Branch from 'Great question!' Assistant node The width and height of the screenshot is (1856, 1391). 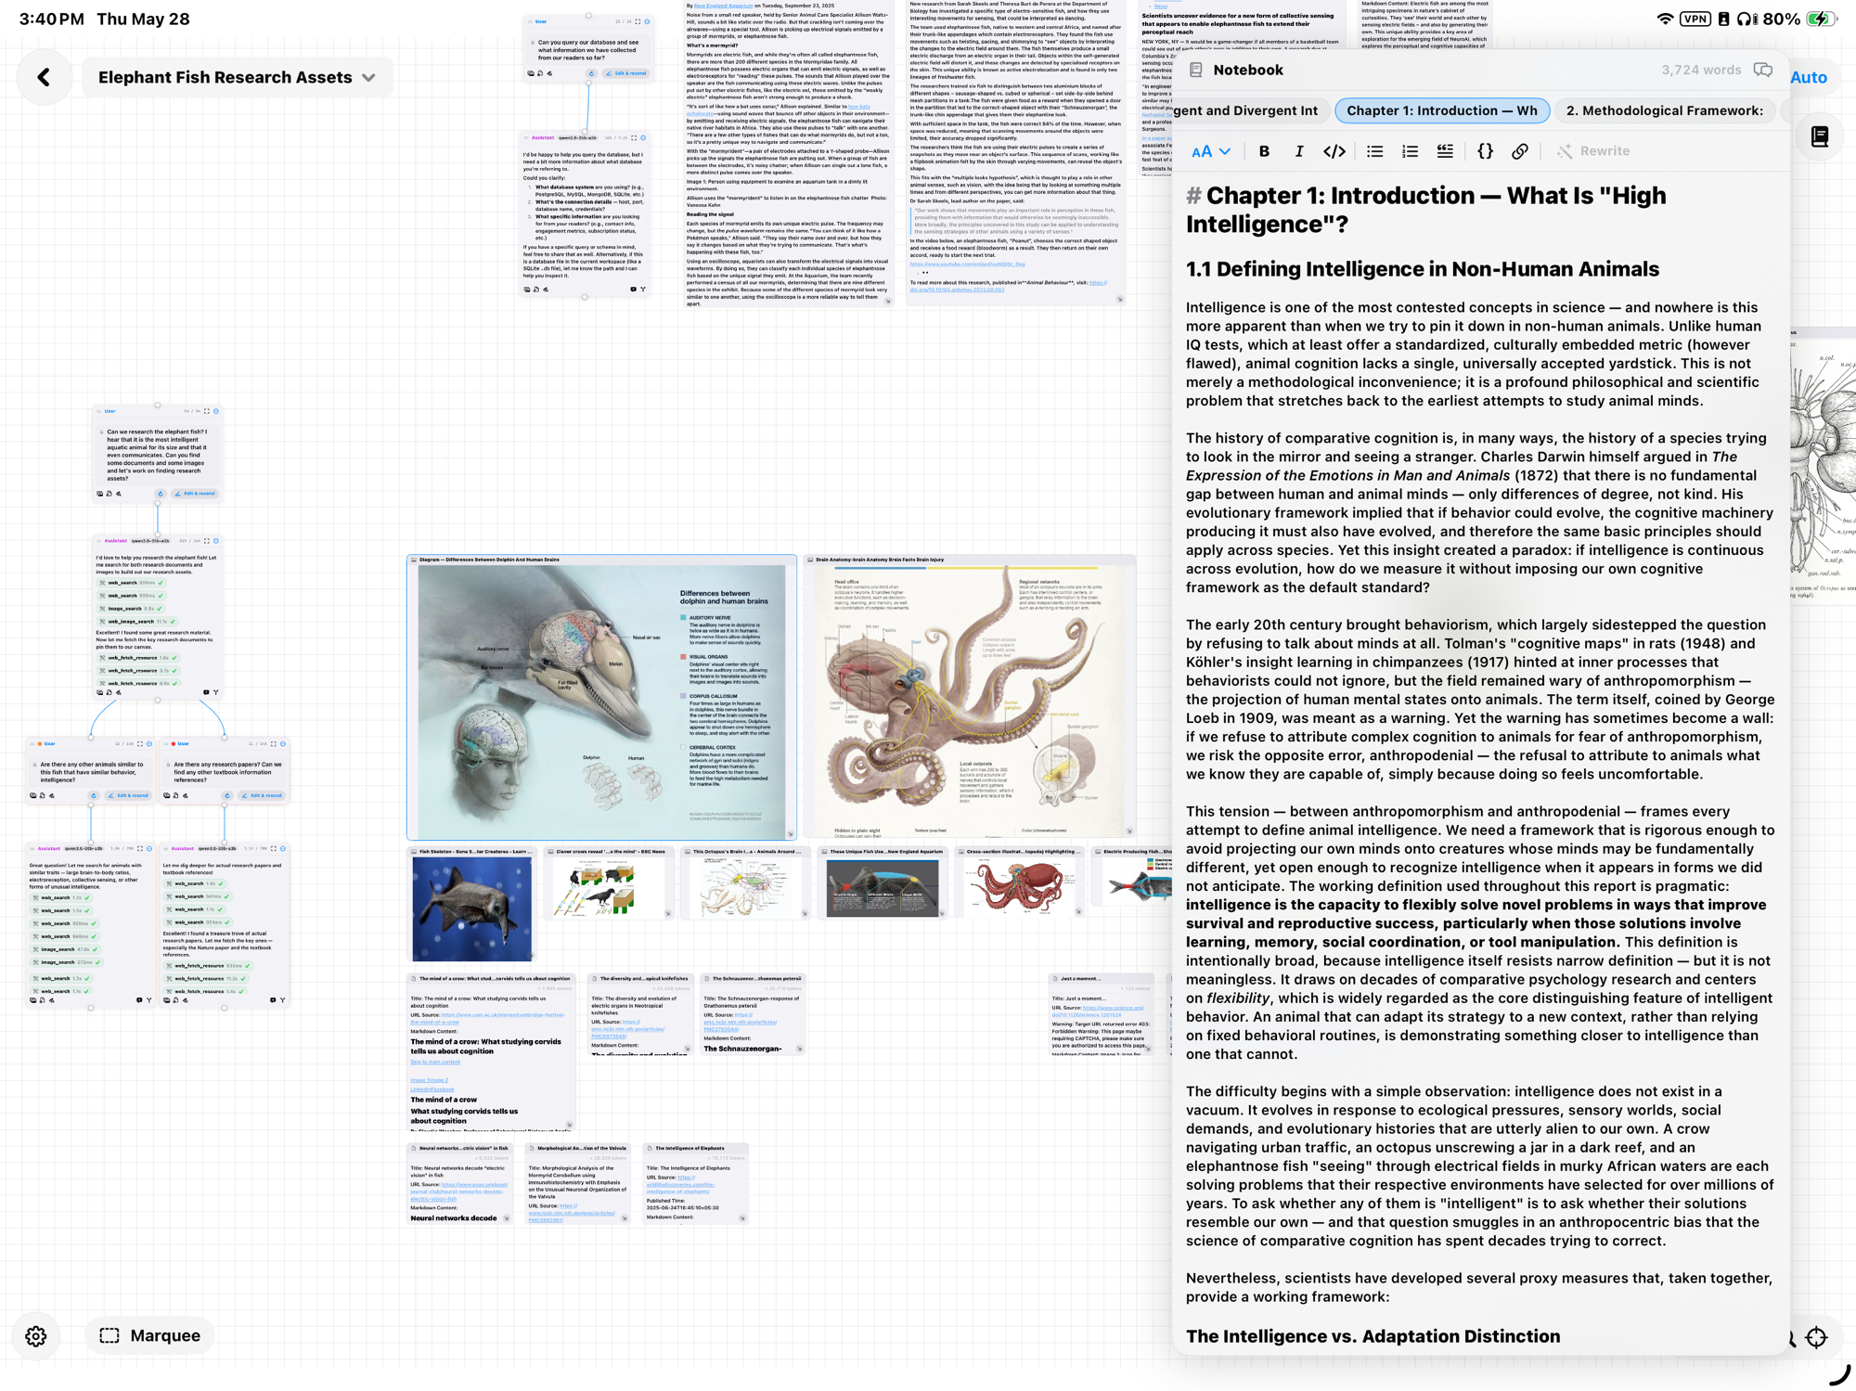point(149,1000)
